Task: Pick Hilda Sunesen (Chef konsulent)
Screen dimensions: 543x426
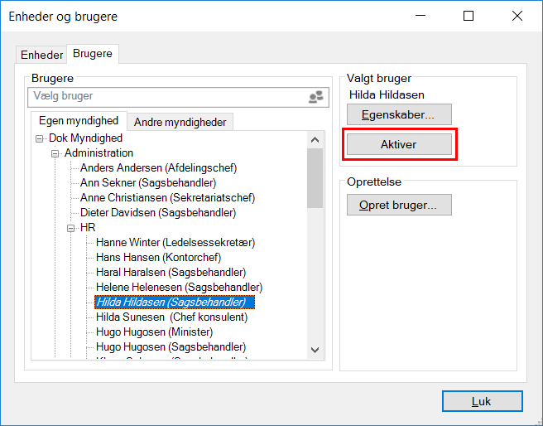Action: 171,317
